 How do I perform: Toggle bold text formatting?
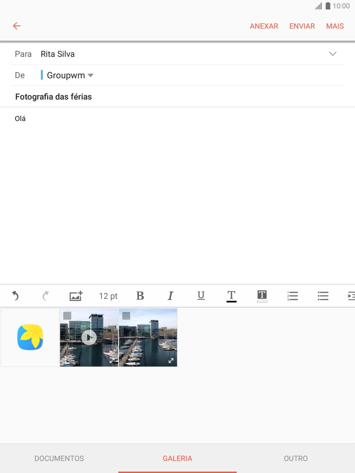click(x=140, y=296)
